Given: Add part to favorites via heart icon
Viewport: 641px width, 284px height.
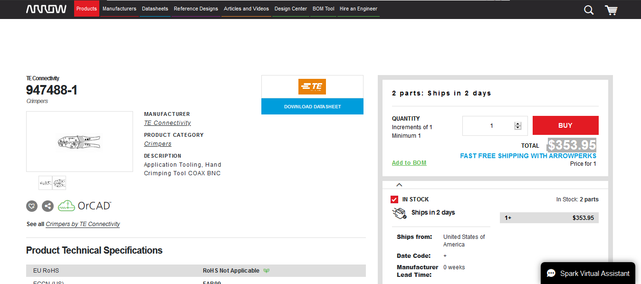Looking at the screenshot, I should pos(32,206).
